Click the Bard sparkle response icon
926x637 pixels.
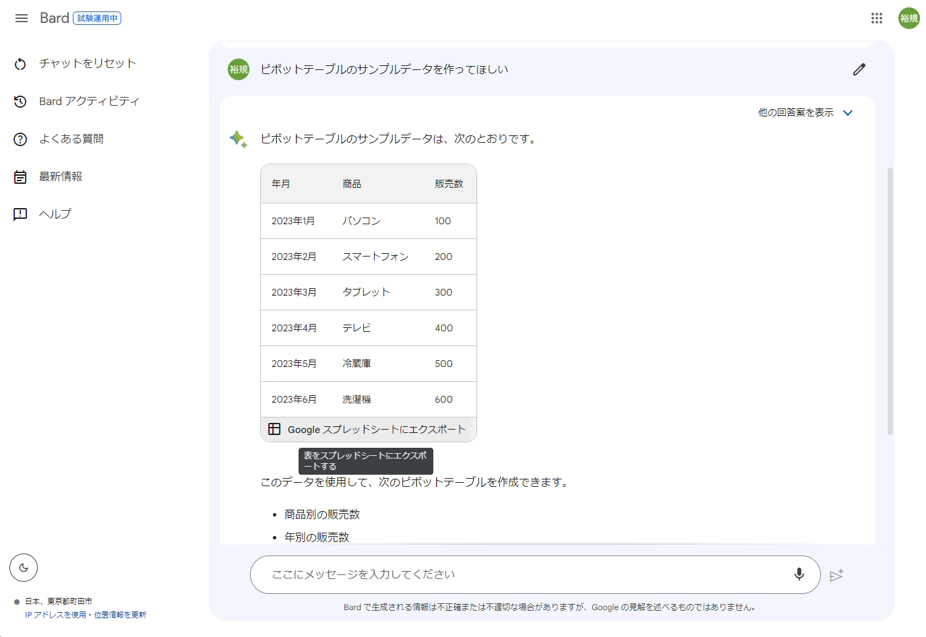(x=239, y=138)
